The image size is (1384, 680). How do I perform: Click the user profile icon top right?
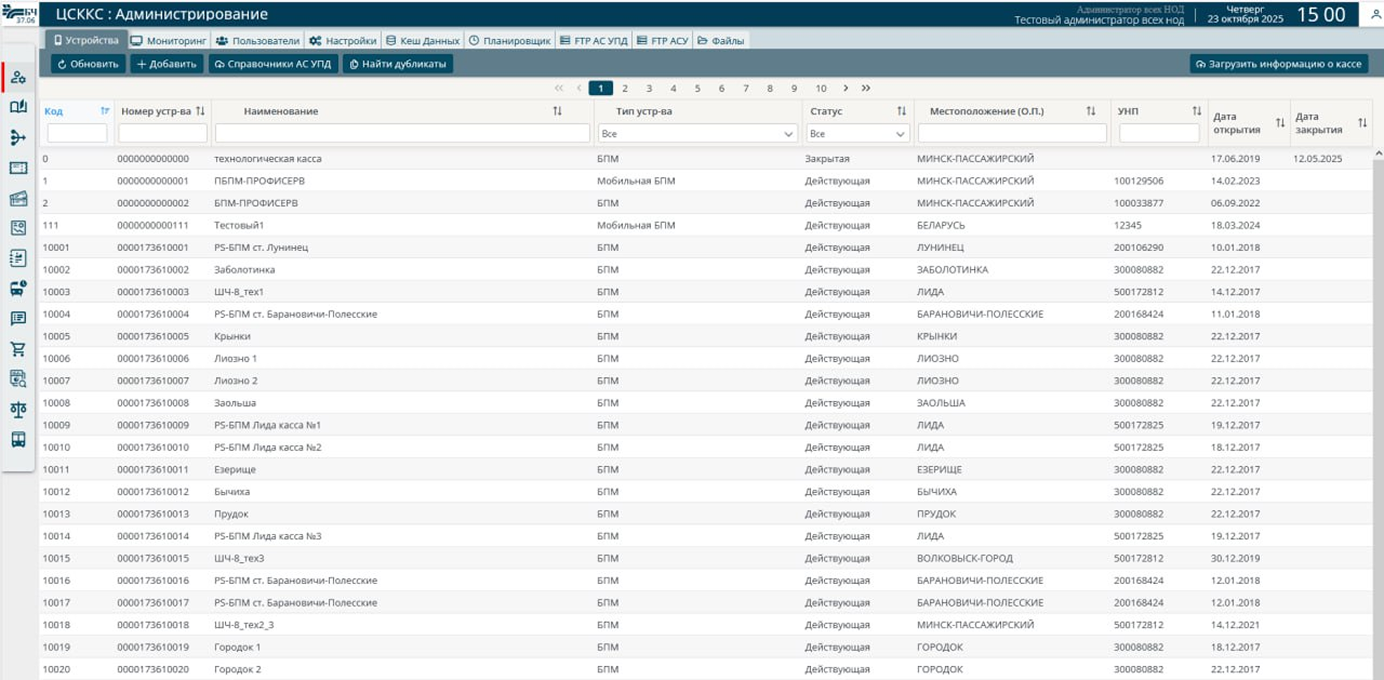point(1375,14)
